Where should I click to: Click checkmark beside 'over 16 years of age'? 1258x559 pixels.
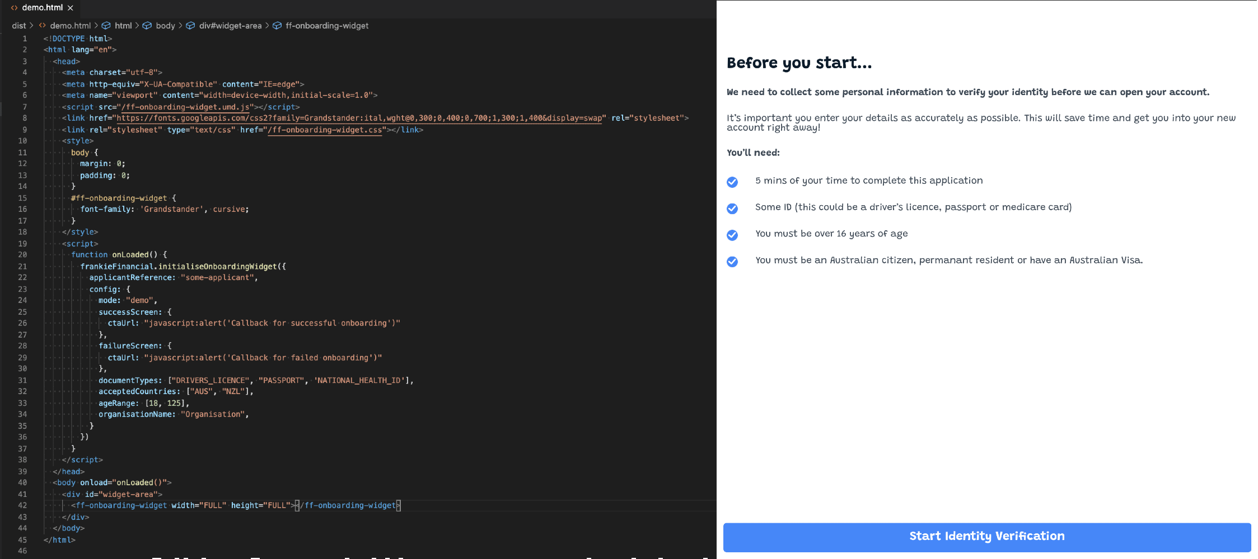732,235
